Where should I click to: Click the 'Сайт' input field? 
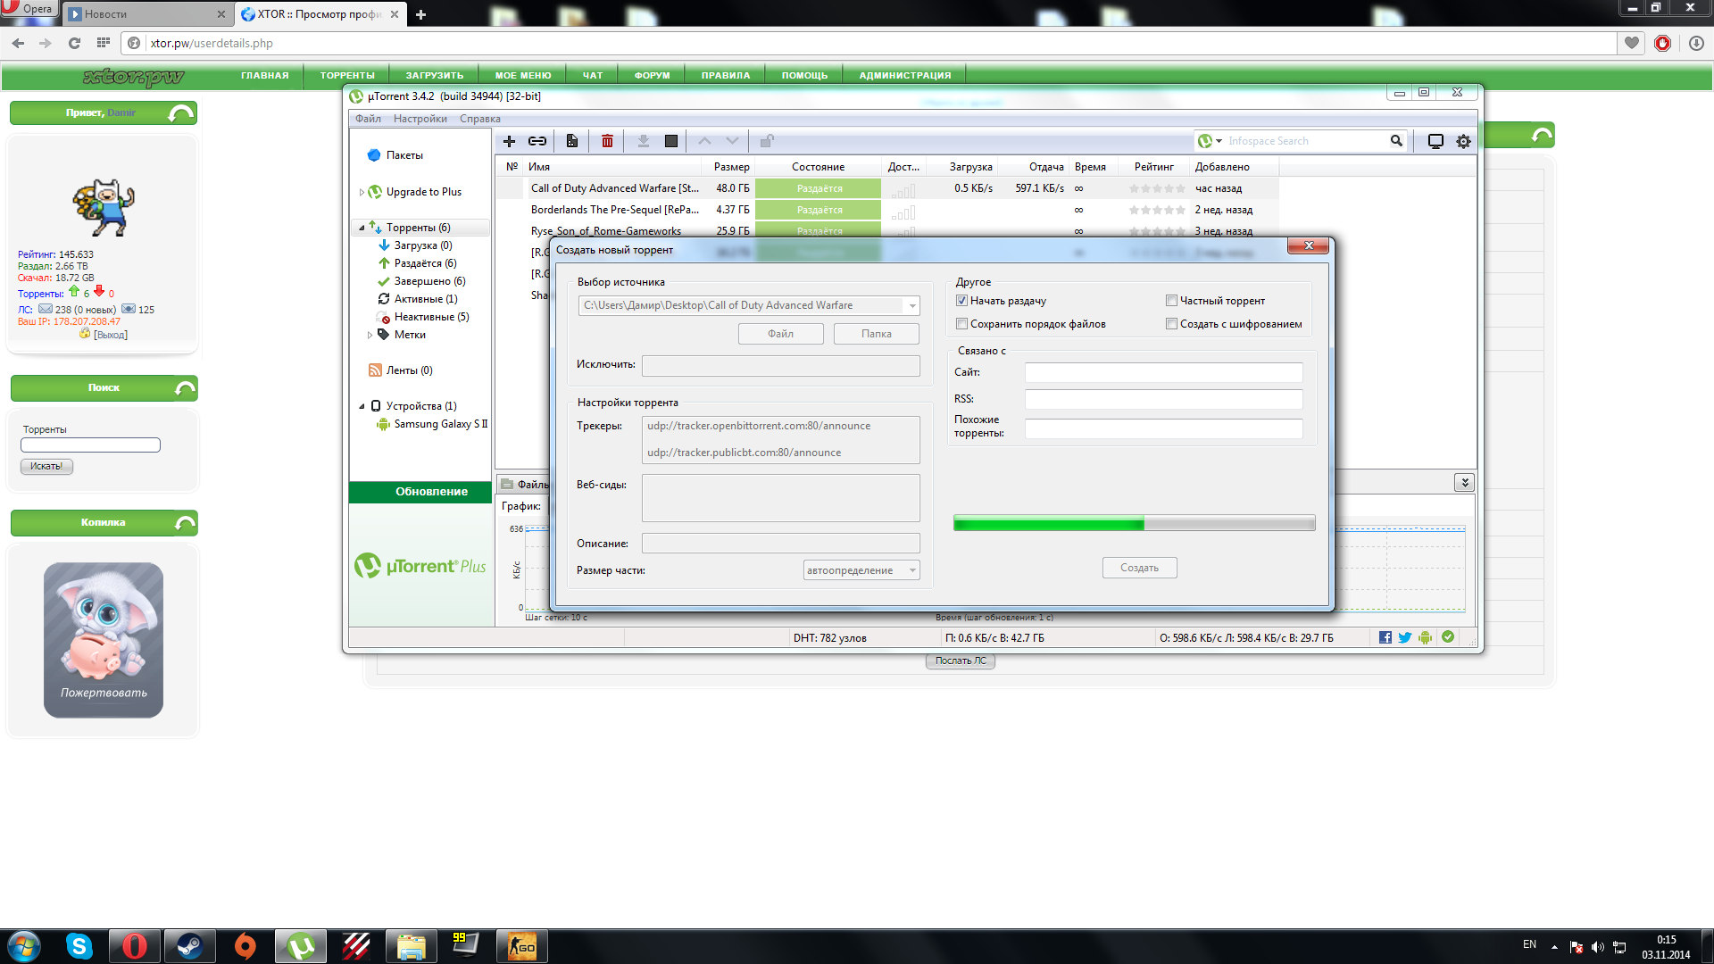tap(1163, 372)
